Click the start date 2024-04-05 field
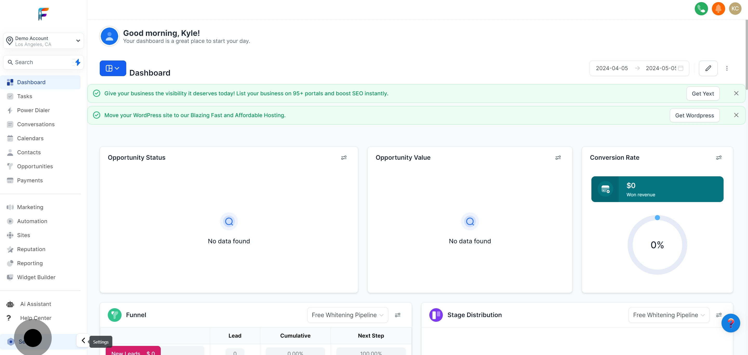This screenshot has width=748, height=355. click(612, 68)
